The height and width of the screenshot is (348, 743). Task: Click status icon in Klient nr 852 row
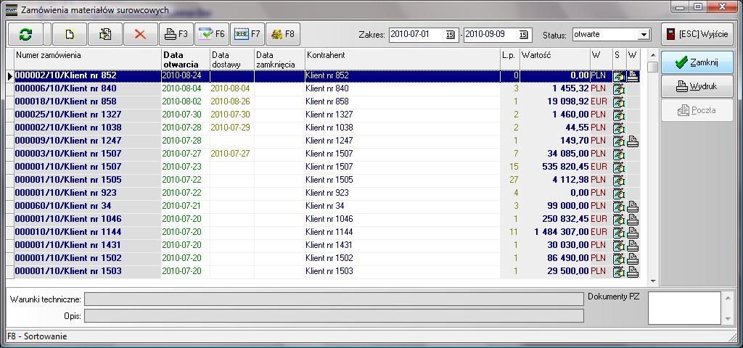click(619, 75)
